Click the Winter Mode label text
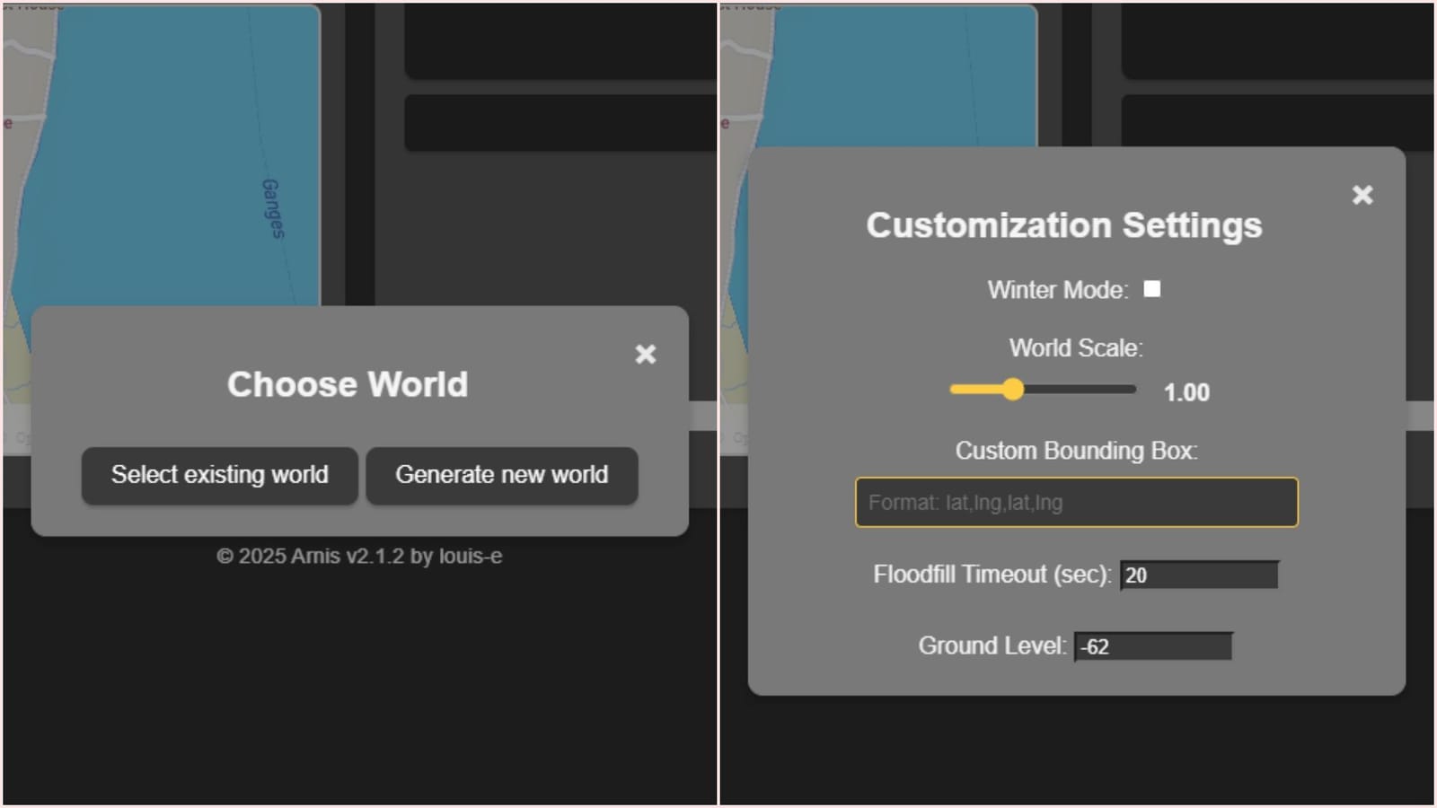 pos(1057,290)
